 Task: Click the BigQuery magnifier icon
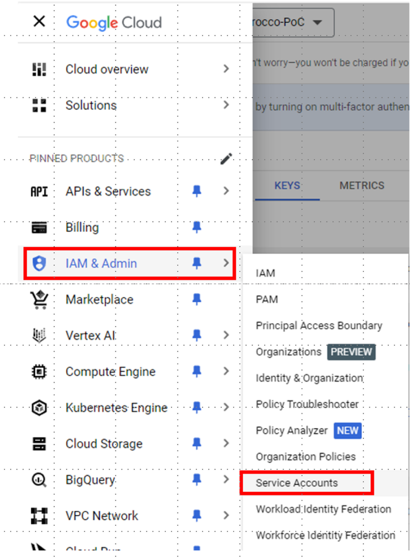point(39,480)
